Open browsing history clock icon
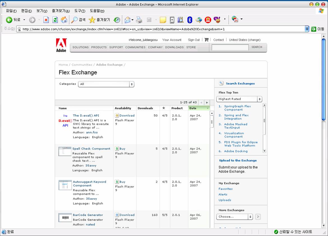 117,20
